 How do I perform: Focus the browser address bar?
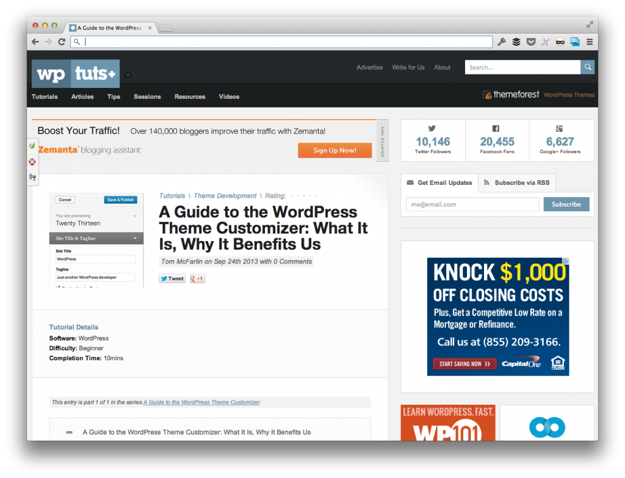click(282, 42)
